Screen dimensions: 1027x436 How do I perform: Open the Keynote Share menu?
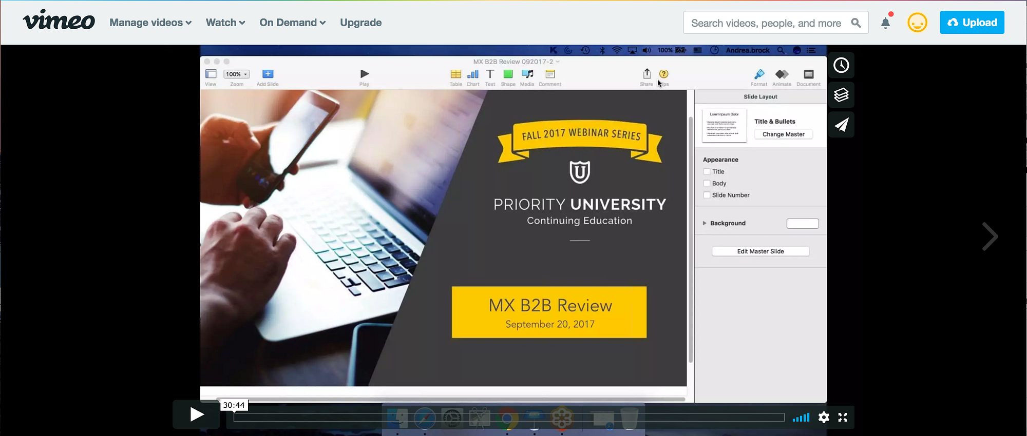coord(646,77)
